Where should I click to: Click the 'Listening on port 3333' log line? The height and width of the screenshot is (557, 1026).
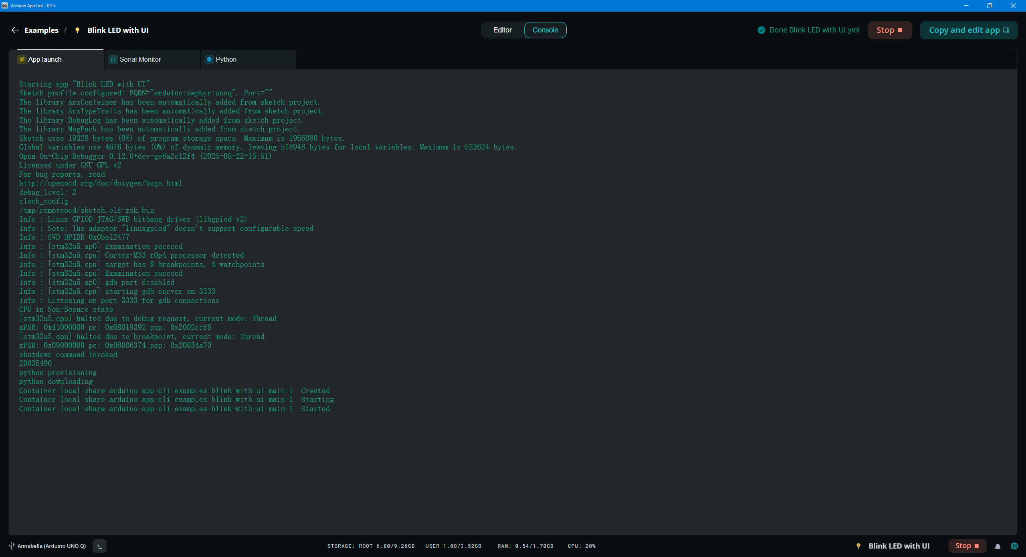tap(119, 301)
